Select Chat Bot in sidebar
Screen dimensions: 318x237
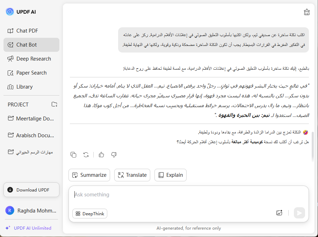[31, 45]
